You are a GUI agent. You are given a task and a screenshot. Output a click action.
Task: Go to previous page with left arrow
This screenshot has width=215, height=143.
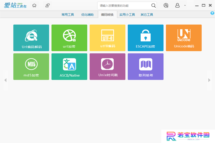[5, 80]
